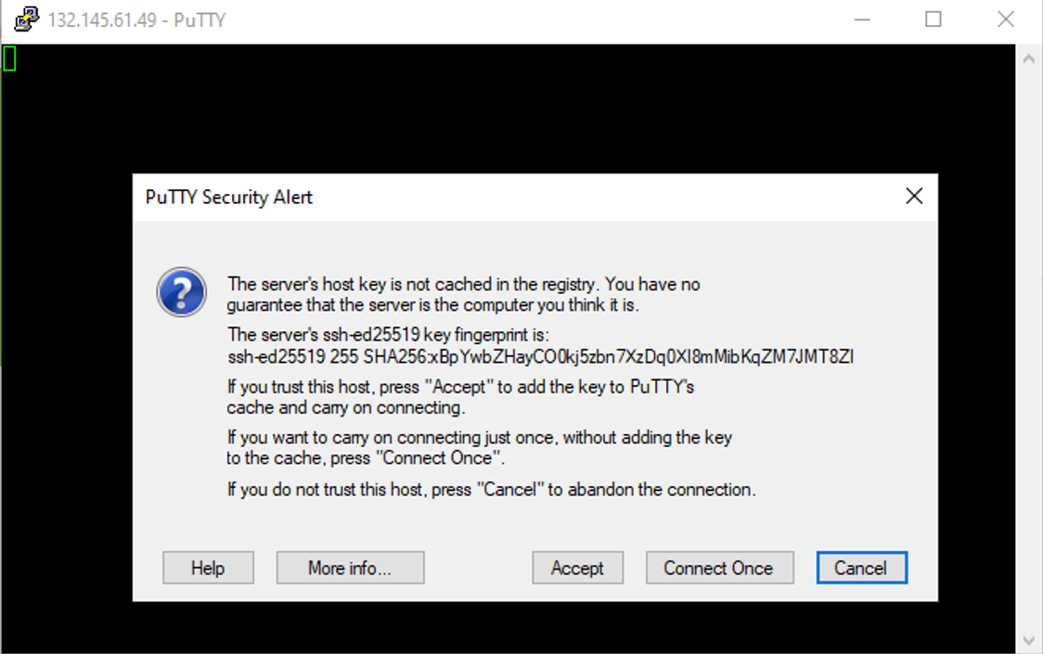Maximize the PuTTY terminal window
Screen dimensions: 1043x654
pos(933,19)
